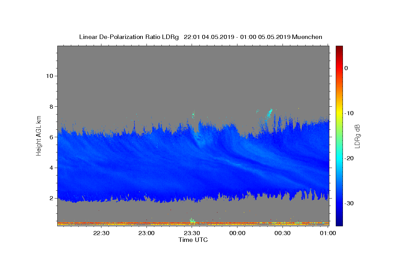The height and width of the screenshot is (271, 407).
Task: Click the colorbar value 0
Action: 346,68
